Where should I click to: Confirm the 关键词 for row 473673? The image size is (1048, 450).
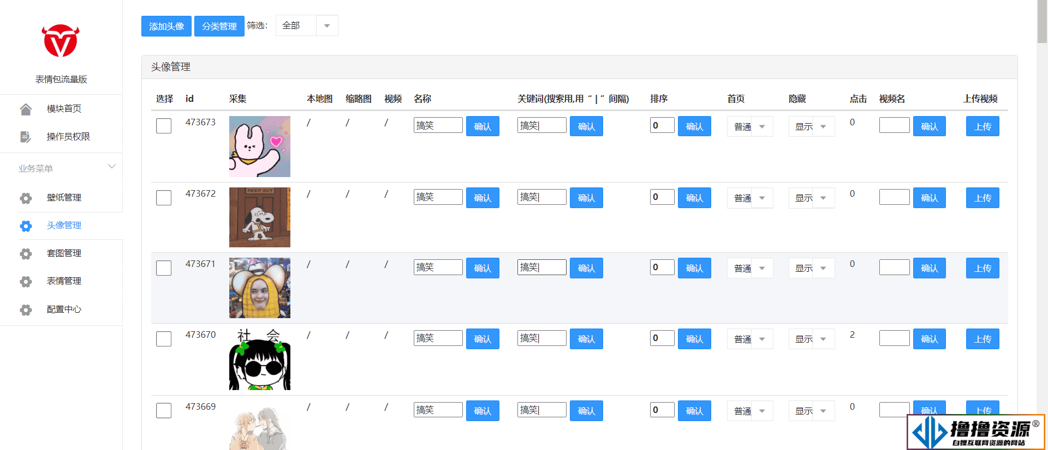(x=586, y=126)
